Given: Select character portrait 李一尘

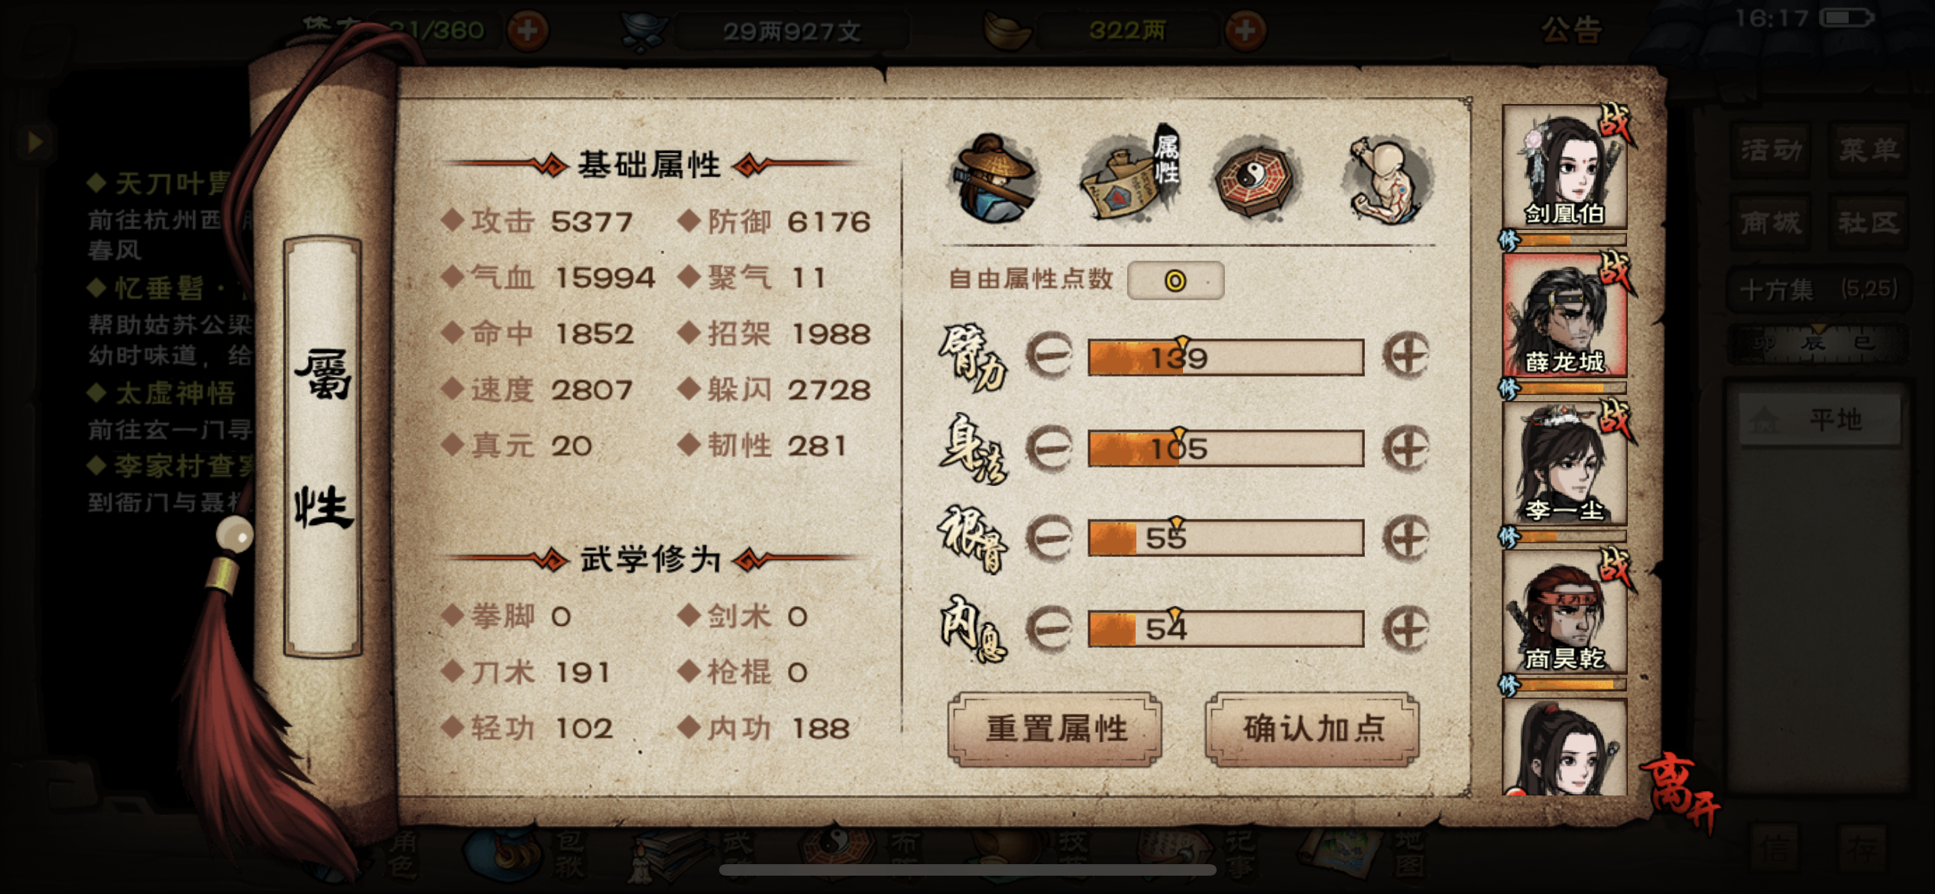Looking at the screenshot, I should click(1564, 463).
